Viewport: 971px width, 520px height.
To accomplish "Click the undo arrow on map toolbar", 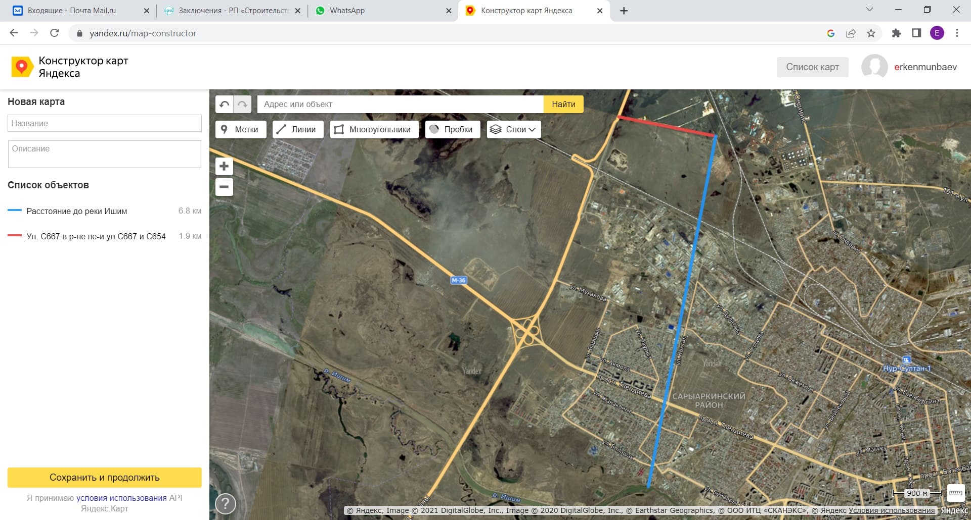I will [225, 105].
